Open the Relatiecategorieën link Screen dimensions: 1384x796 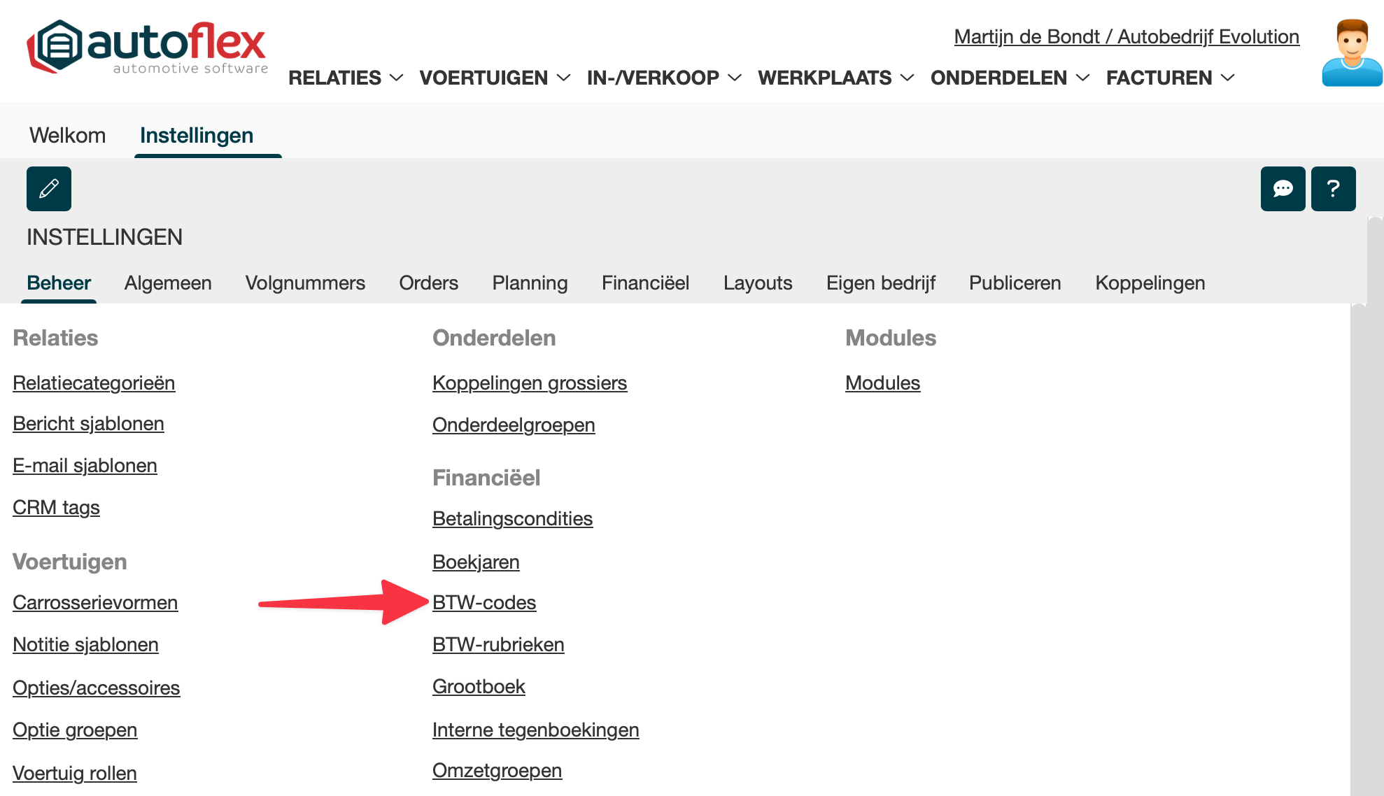pyautogui.click(x=94, y=383)
